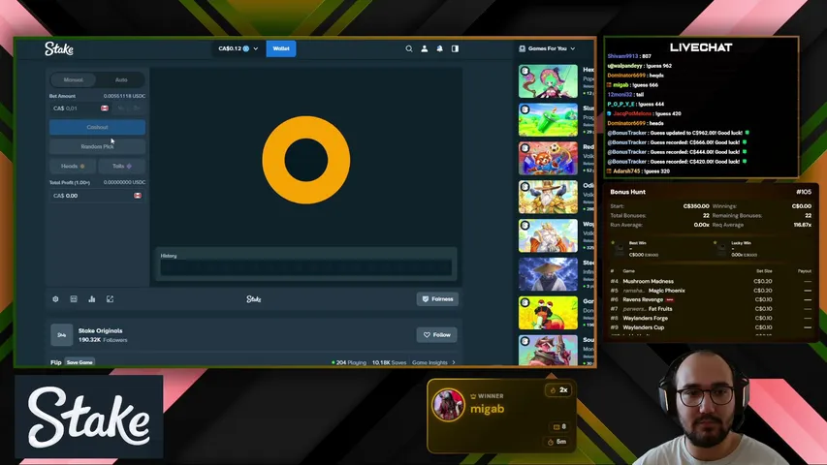Image resolution: width=827 pixels, height=465 pixels.
Task: Click the 'Magic Phoenix' bonus hunt row
Action: [x=711, y=291]
